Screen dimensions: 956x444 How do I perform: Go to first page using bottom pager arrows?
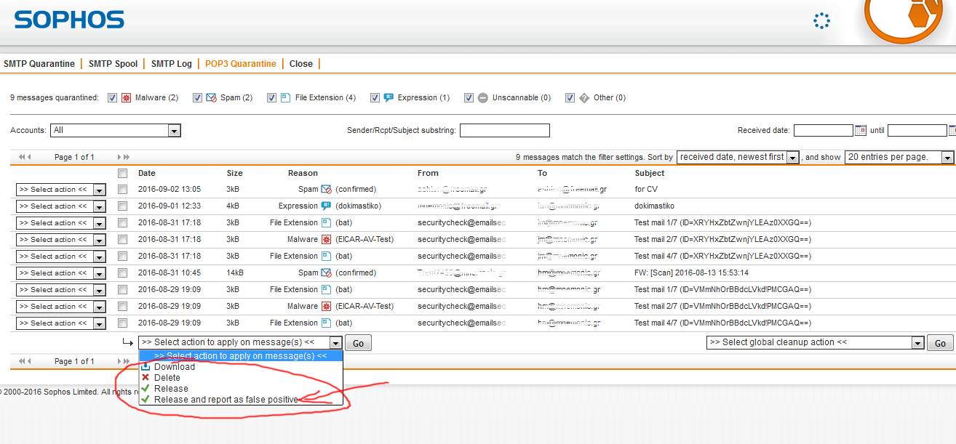[21, 361]
